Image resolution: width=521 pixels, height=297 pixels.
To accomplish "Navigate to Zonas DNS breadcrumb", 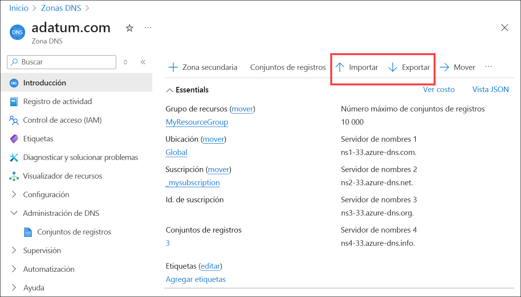I will click(x=61, y=8).
